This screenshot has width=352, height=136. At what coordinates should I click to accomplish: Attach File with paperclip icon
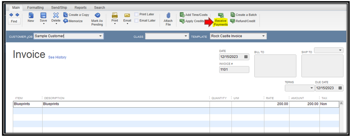tap(168, 19)
